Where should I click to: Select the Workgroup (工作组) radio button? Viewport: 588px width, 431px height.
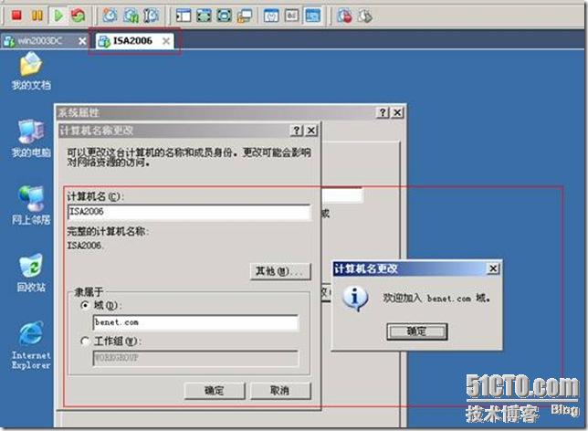[x=85, y=341]
